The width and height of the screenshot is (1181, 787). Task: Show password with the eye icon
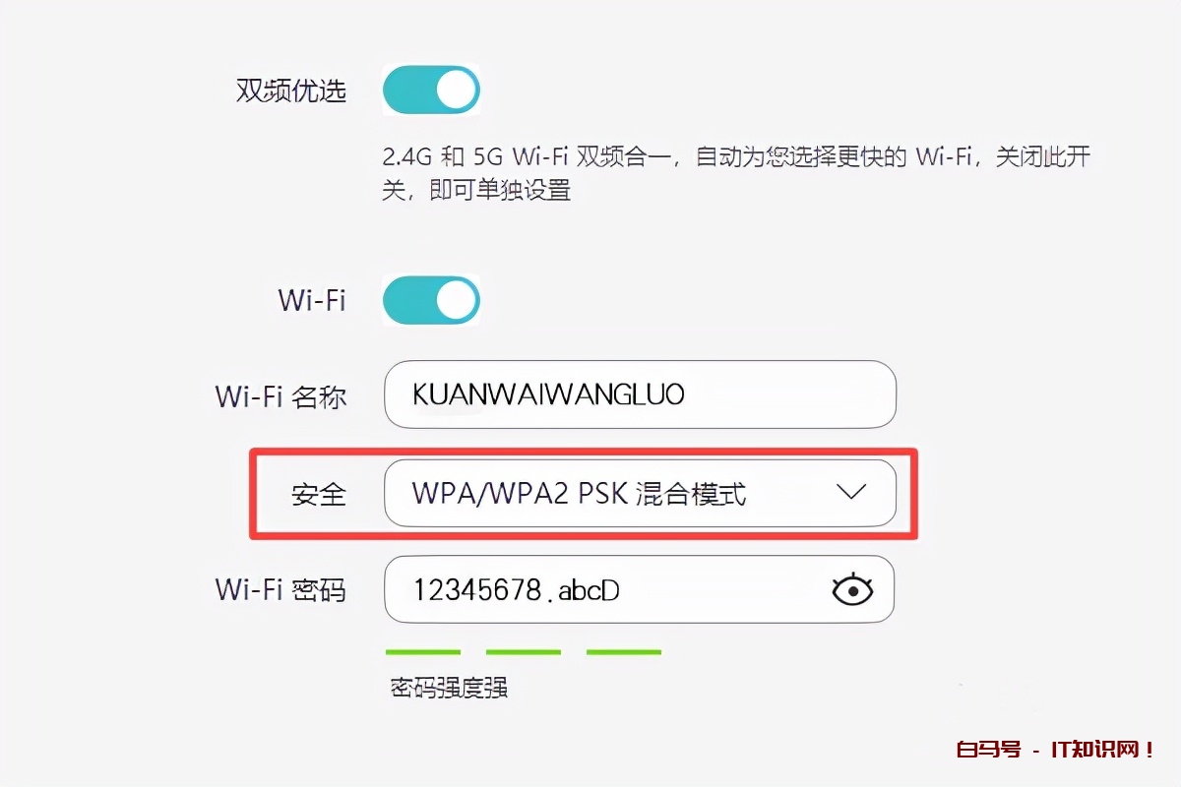[852, 589]
